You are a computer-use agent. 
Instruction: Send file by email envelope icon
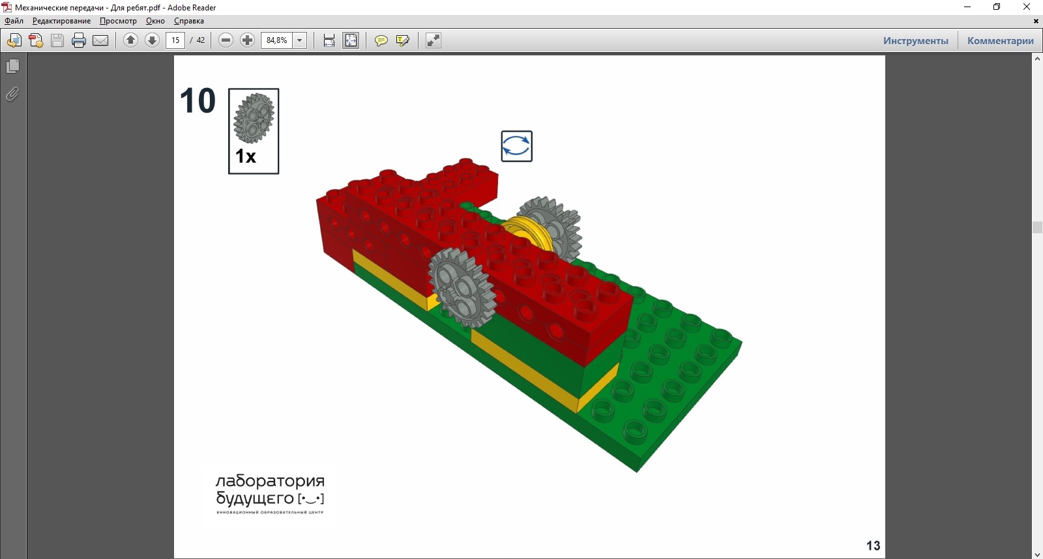(100, 40)
